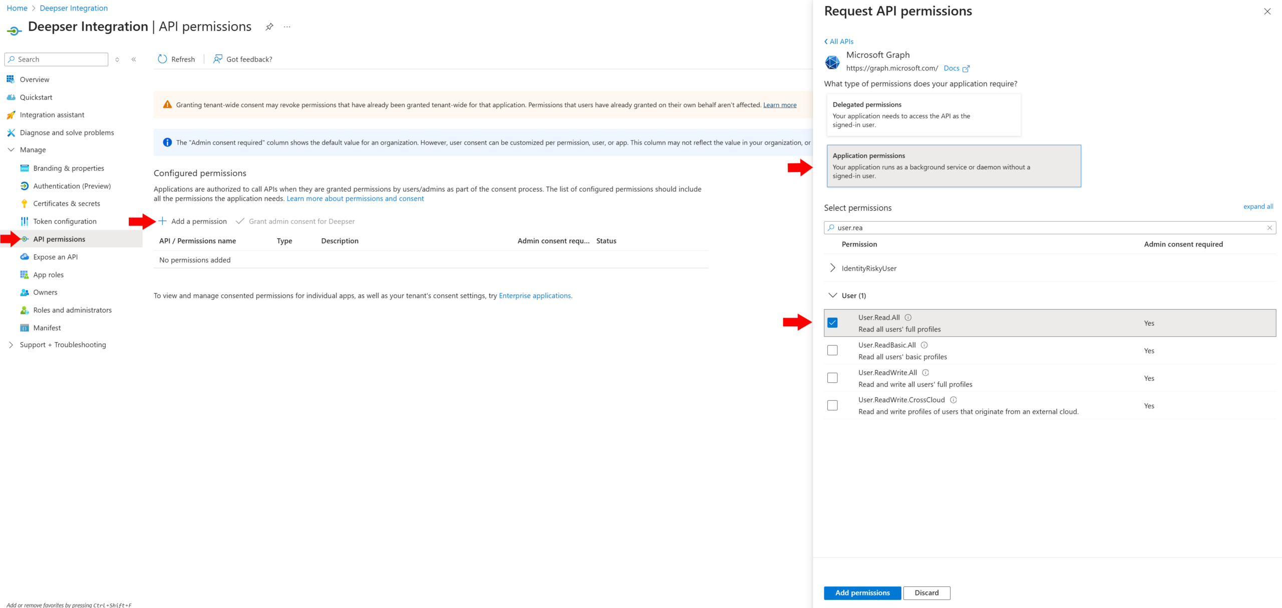Go back via All APIs link

[839, 42]
